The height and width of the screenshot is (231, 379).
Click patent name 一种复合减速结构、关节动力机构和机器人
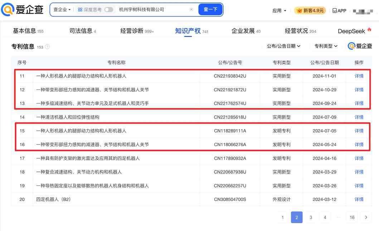point(79,172)
